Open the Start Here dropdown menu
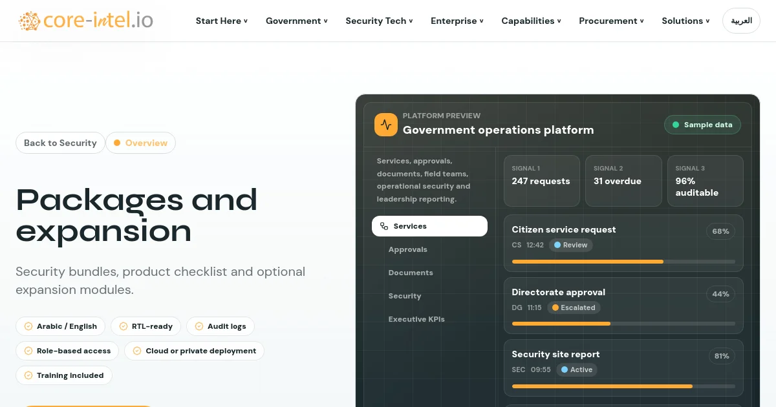The height and width of the screenshot is (407, 776). [x=222, y=21]
